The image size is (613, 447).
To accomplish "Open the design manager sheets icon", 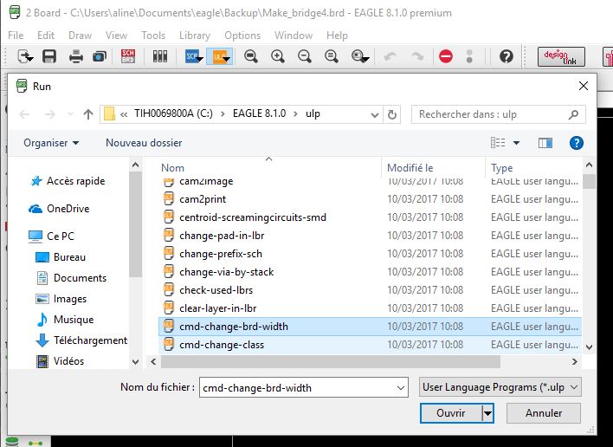I will point(160,56).
